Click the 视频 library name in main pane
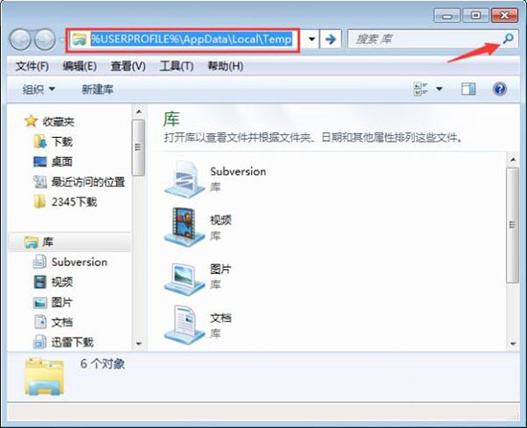The width and height of the screenshot is (527, 428). coord(220,220)
